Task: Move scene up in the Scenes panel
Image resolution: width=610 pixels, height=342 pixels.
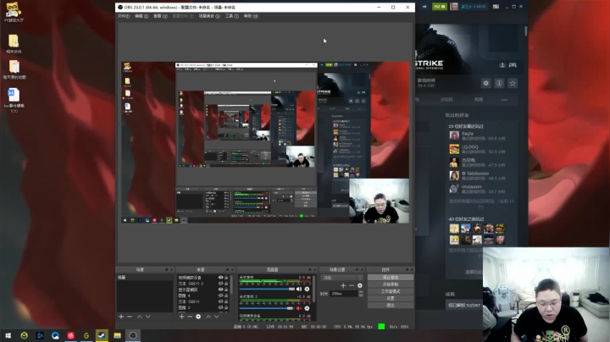Action: [x=139, y=317]
